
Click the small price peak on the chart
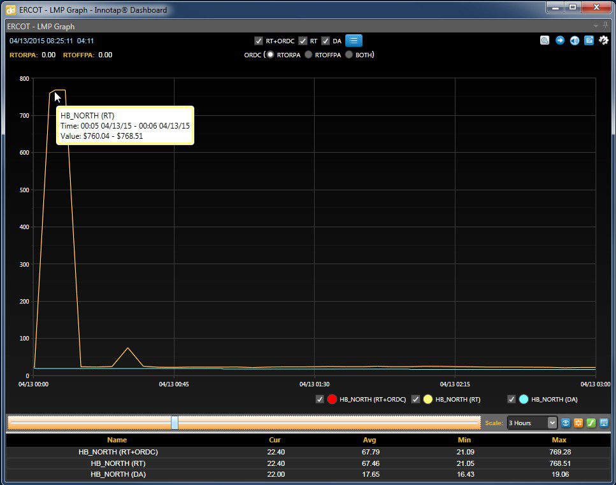127,348
